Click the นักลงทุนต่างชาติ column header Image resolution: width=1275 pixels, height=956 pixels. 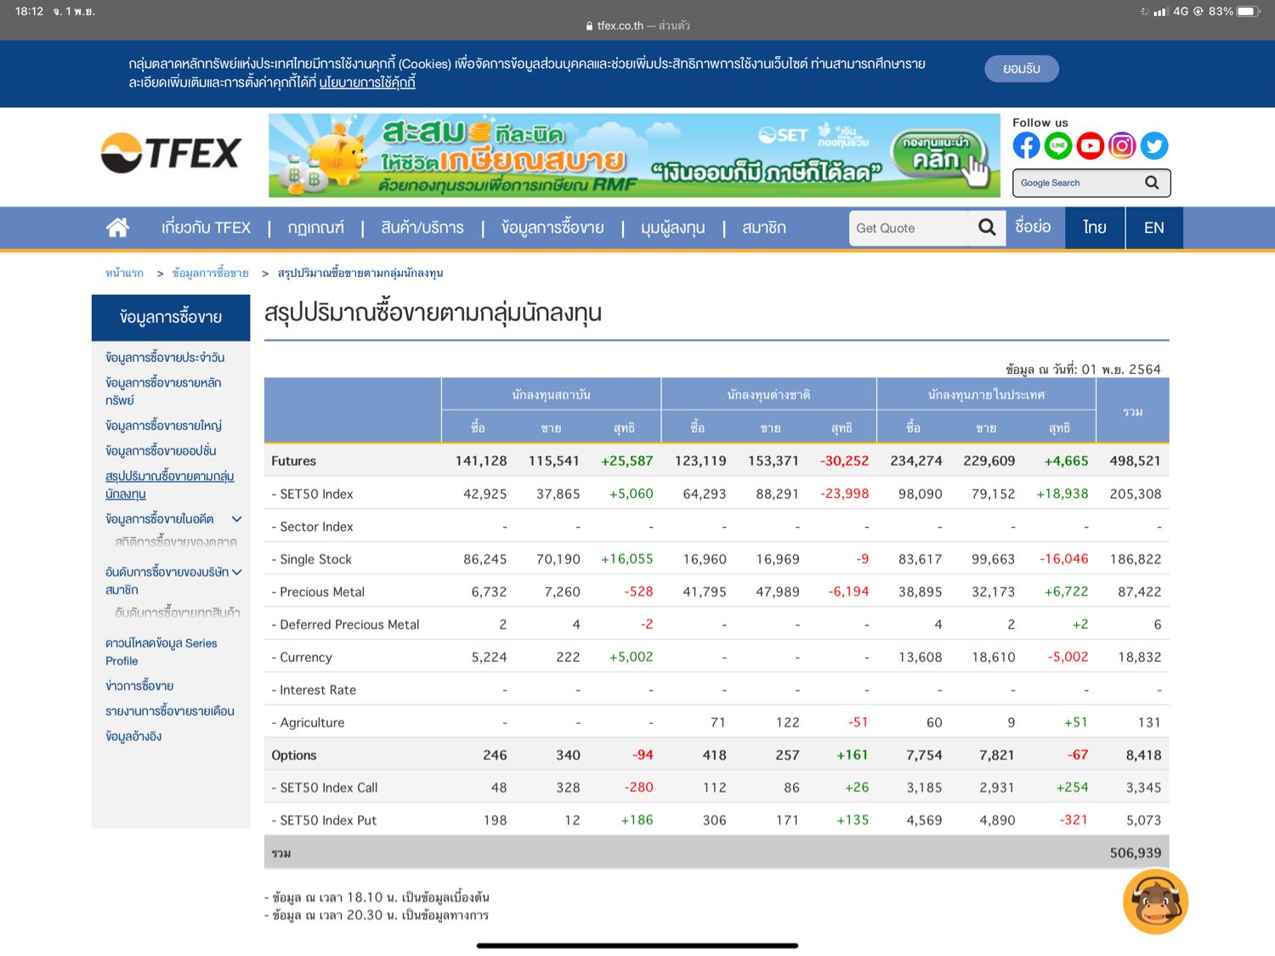coord(768,395)
